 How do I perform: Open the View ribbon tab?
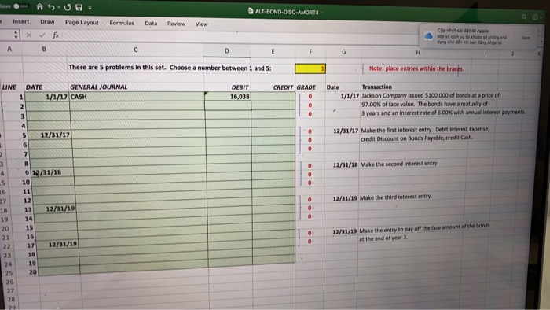click(201, 24)
